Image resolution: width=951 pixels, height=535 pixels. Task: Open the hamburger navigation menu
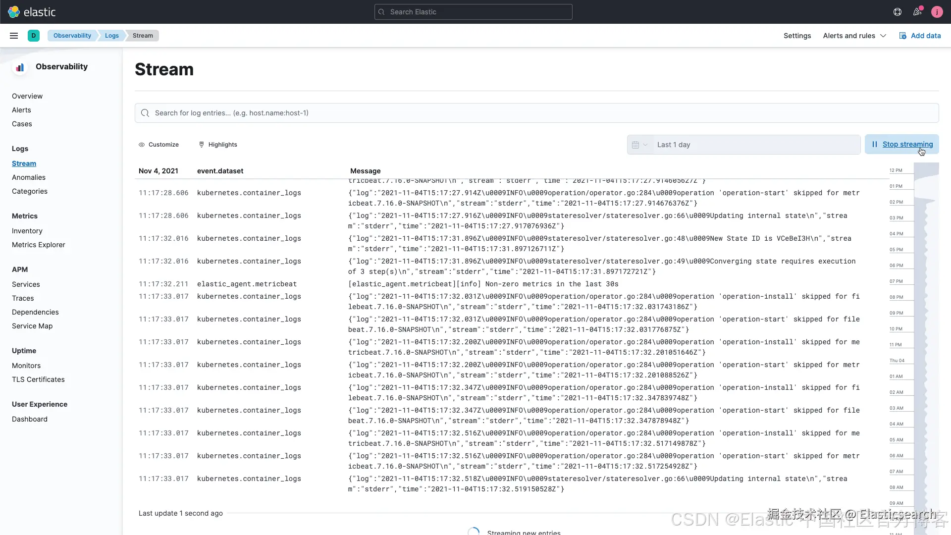[14, 36]
